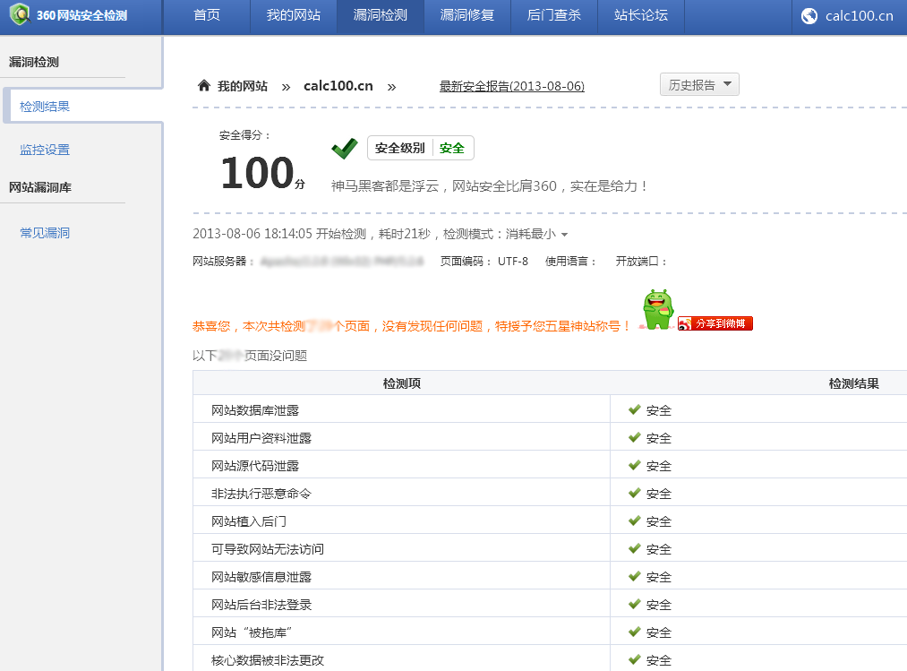Click the checkmark in 网站源代码泄露 row
Viewport: 907px width, 671px height.
pyautogui.click(x=635, y=465)
